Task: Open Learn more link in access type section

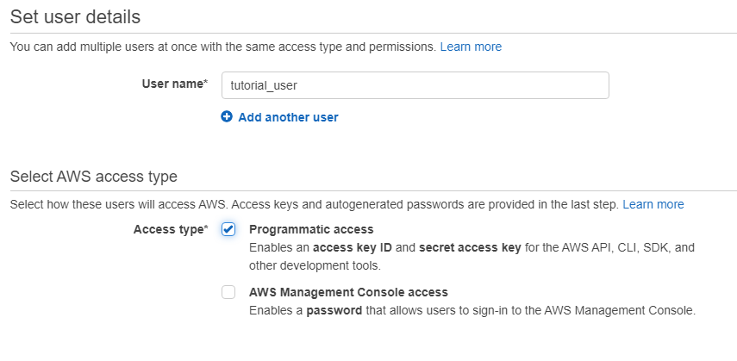Action: [x=653, y=204]
